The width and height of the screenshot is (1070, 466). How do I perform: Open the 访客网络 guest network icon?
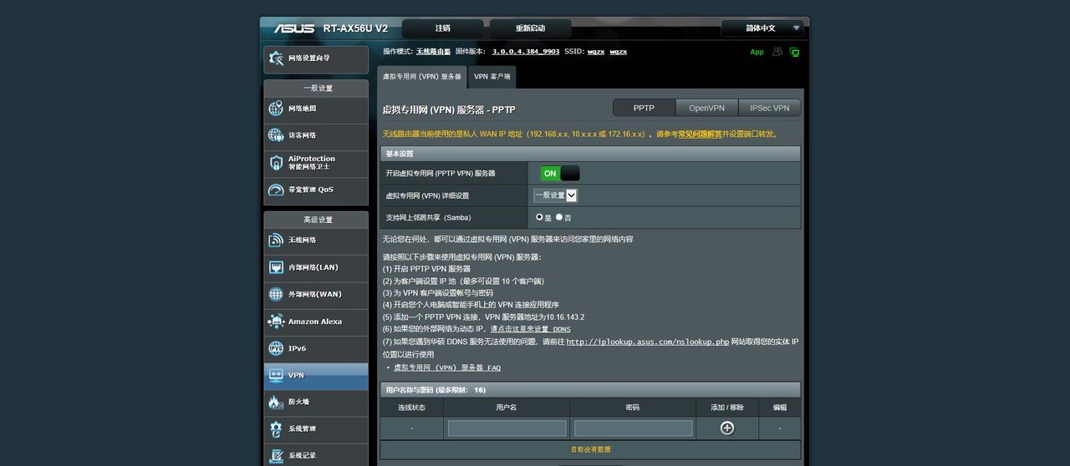click(x=276, y=135)
